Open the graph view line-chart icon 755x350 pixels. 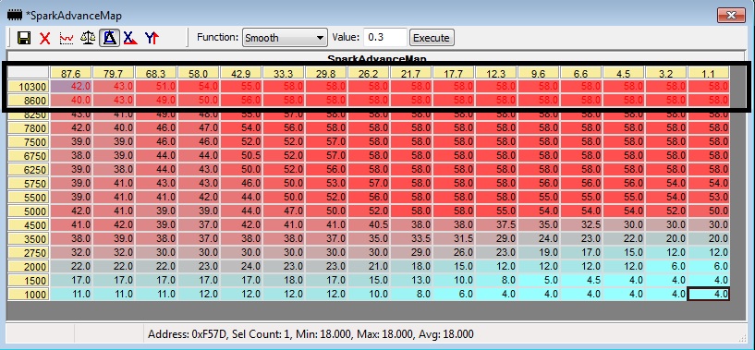[67, 38]
